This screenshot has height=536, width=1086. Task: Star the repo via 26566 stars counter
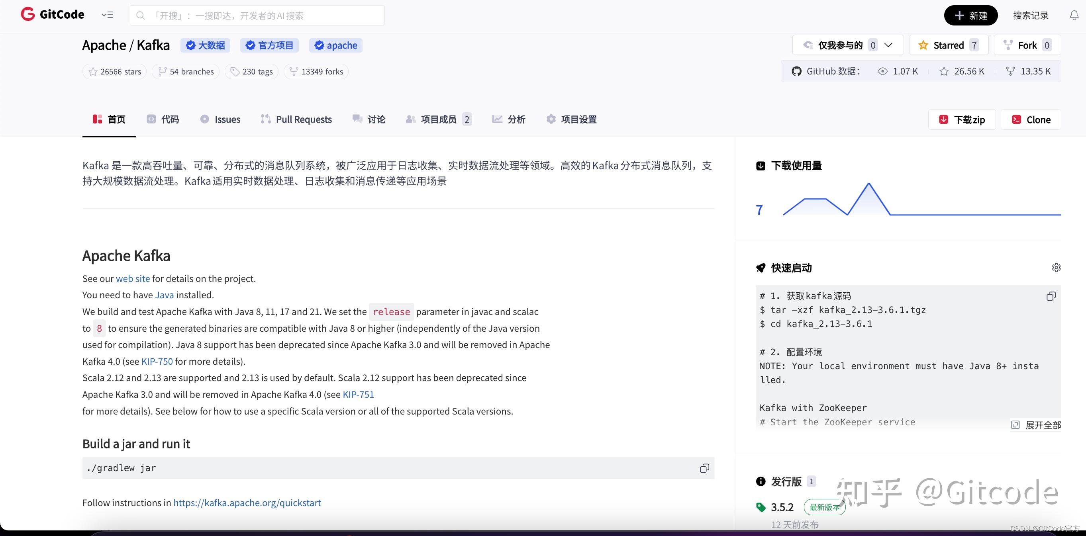click(x=114, y=71)
